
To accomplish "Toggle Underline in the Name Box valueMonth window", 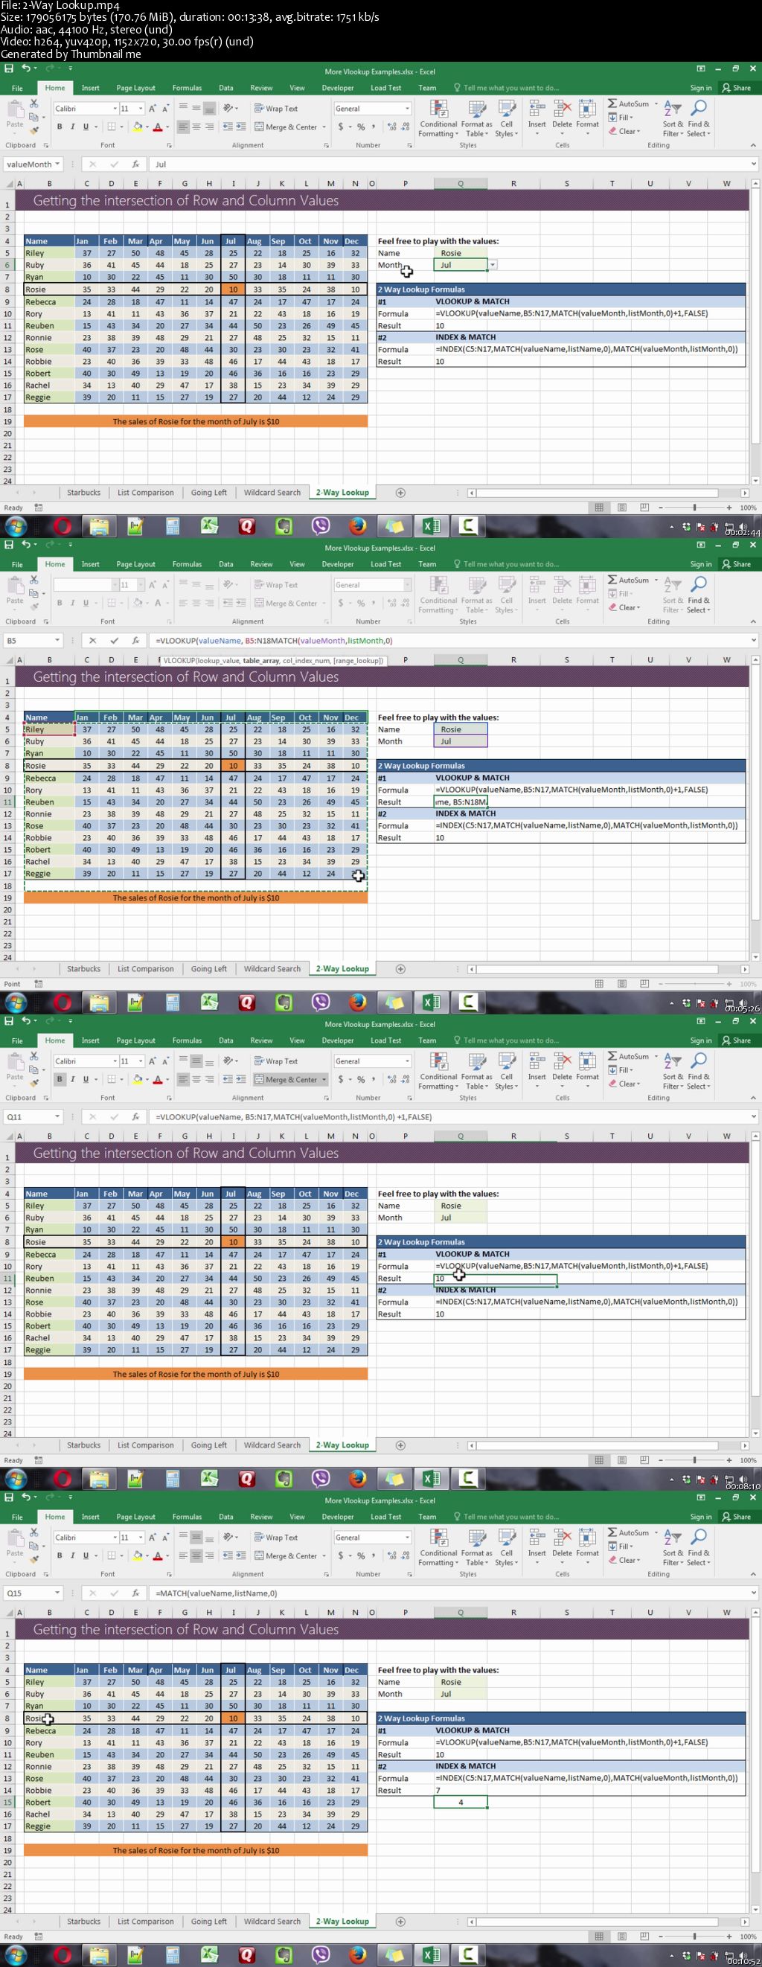I will pyautogui.click(x=86, y=127).
